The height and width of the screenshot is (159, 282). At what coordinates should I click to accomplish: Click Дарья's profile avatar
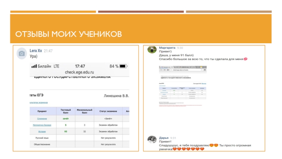152,140
